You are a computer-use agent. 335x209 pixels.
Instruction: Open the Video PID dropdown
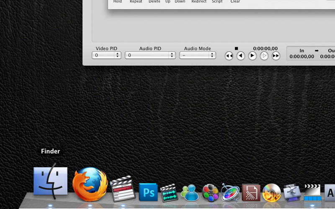pos(106,55)
